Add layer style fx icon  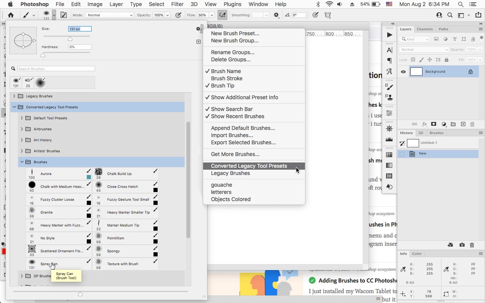(424, 124)
